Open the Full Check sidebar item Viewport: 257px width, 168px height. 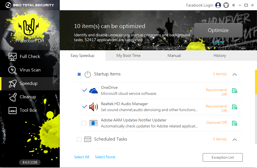coord(30,57)
